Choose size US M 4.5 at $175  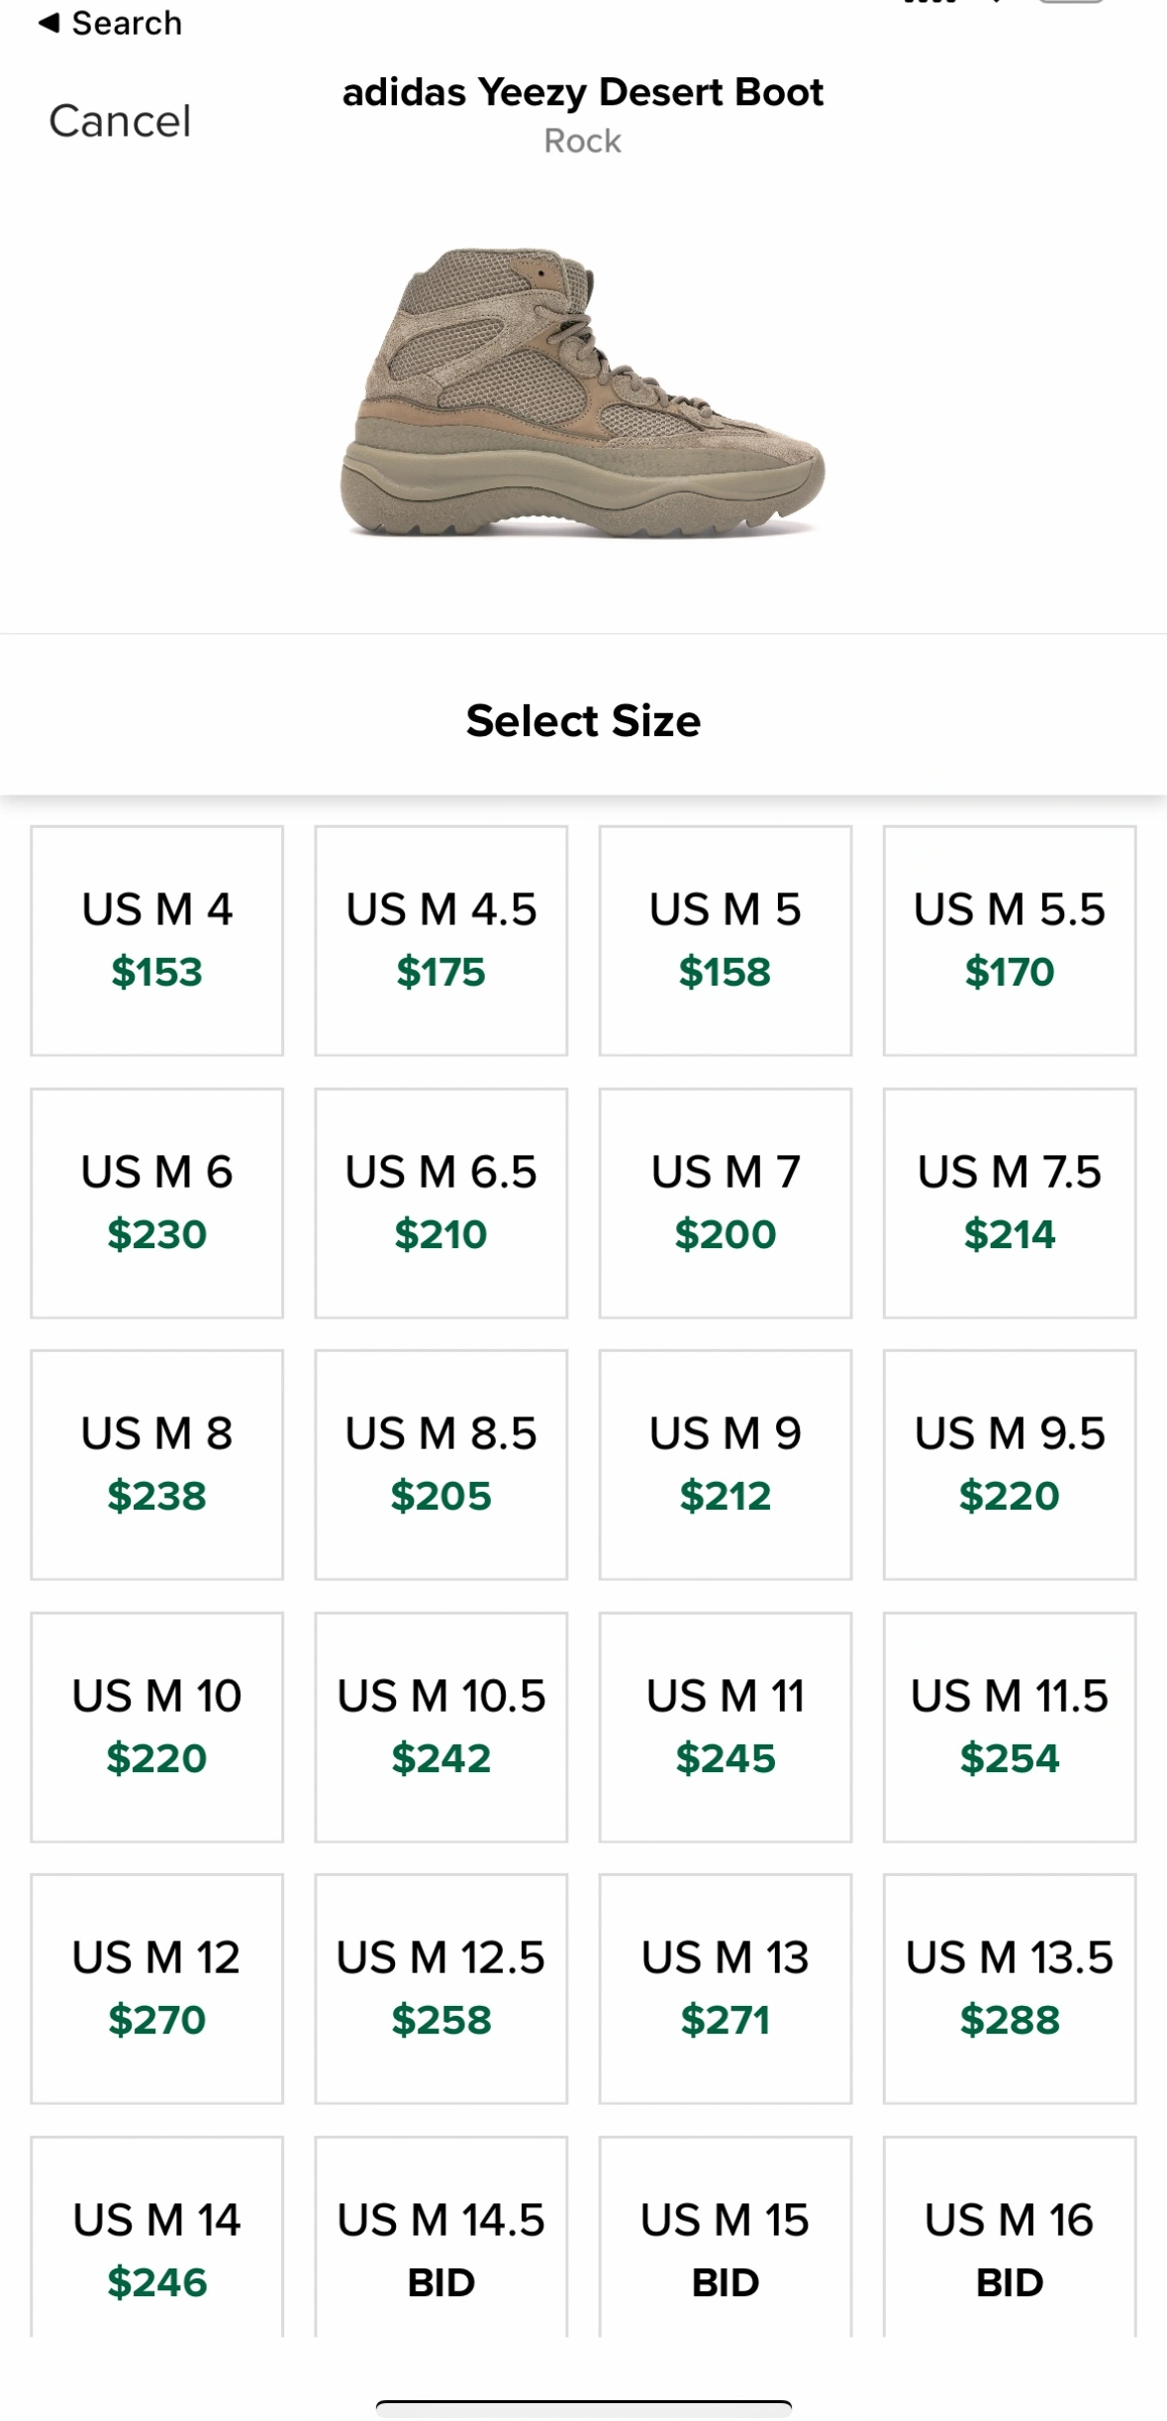point(441,940)
